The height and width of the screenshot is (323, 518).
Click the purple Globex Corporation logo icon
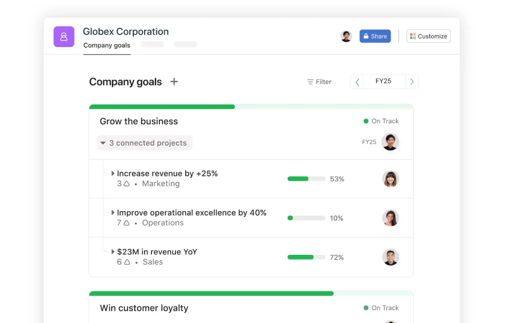pyautogui.click(x=64, y=37)
